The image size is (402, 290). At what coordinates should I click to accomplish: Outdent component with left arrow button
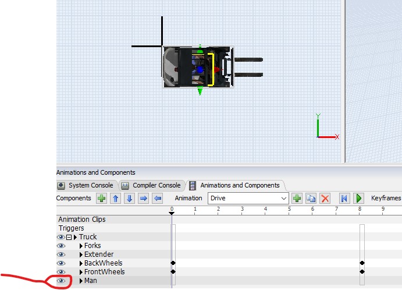(158, 199)
